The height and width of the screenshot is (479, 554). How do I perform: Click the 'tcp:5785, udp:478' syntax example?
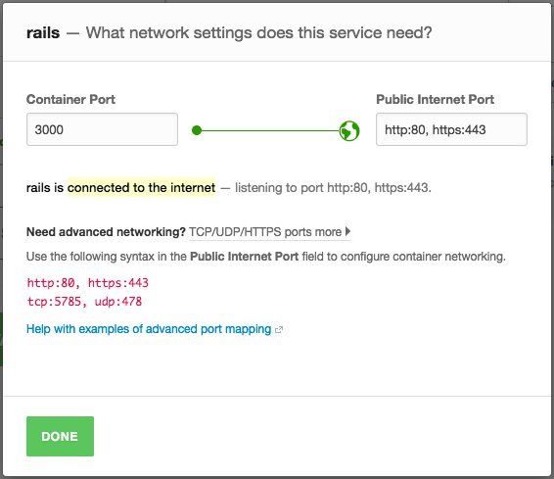click(x=84, y=302)
